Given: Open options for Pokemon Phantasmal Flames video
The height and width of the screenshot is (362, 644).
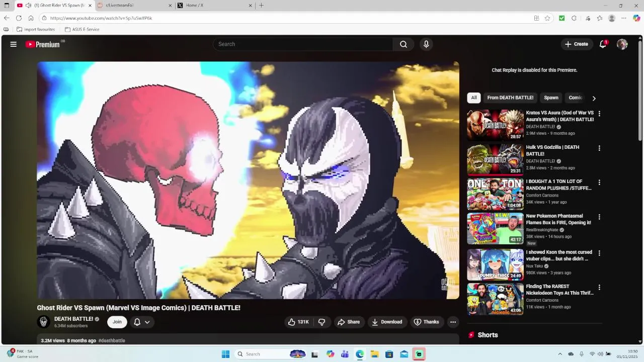Looking at the screenshot, I should pos(599,217).
